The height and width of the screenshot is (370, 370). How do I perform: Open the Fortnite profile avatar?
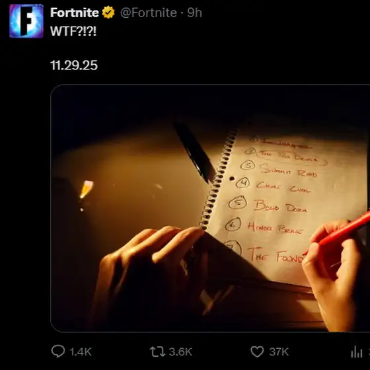pyautogui.click(x=26, y=21)
